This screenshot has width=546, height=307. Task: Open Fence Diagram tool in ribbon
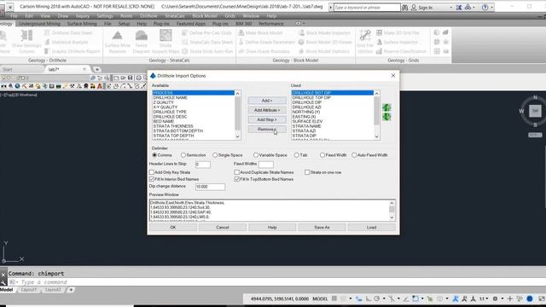141,42
